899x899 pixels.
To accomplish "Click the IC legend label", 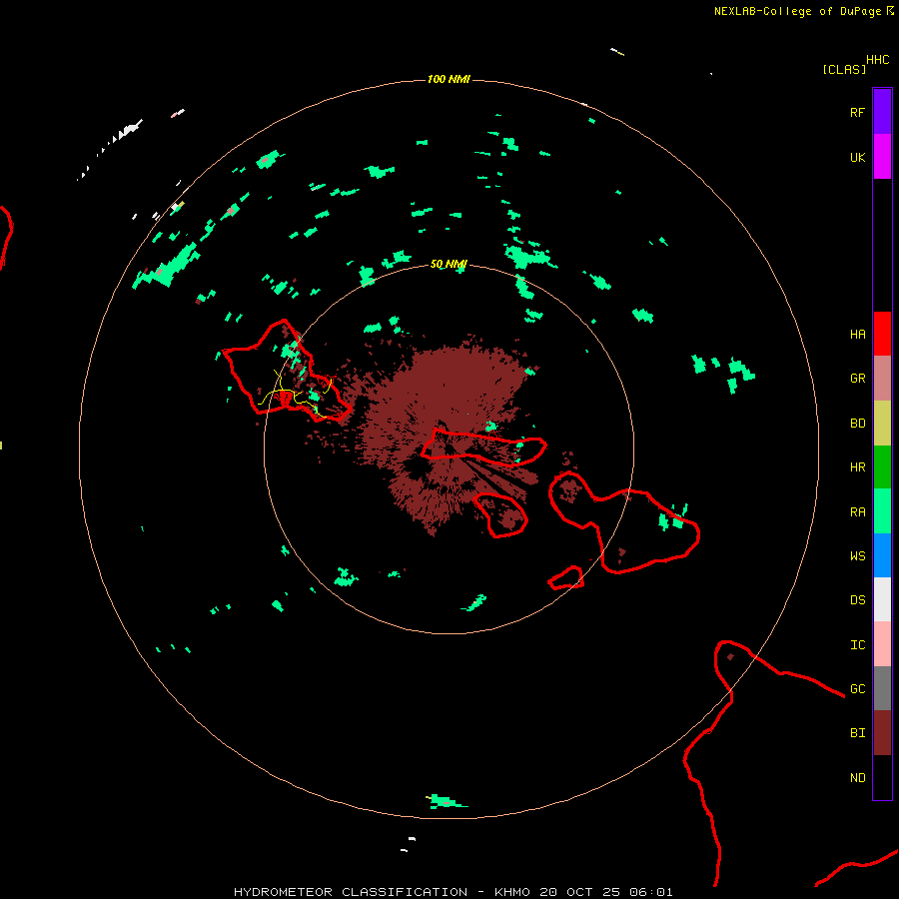I will [857, 645].
